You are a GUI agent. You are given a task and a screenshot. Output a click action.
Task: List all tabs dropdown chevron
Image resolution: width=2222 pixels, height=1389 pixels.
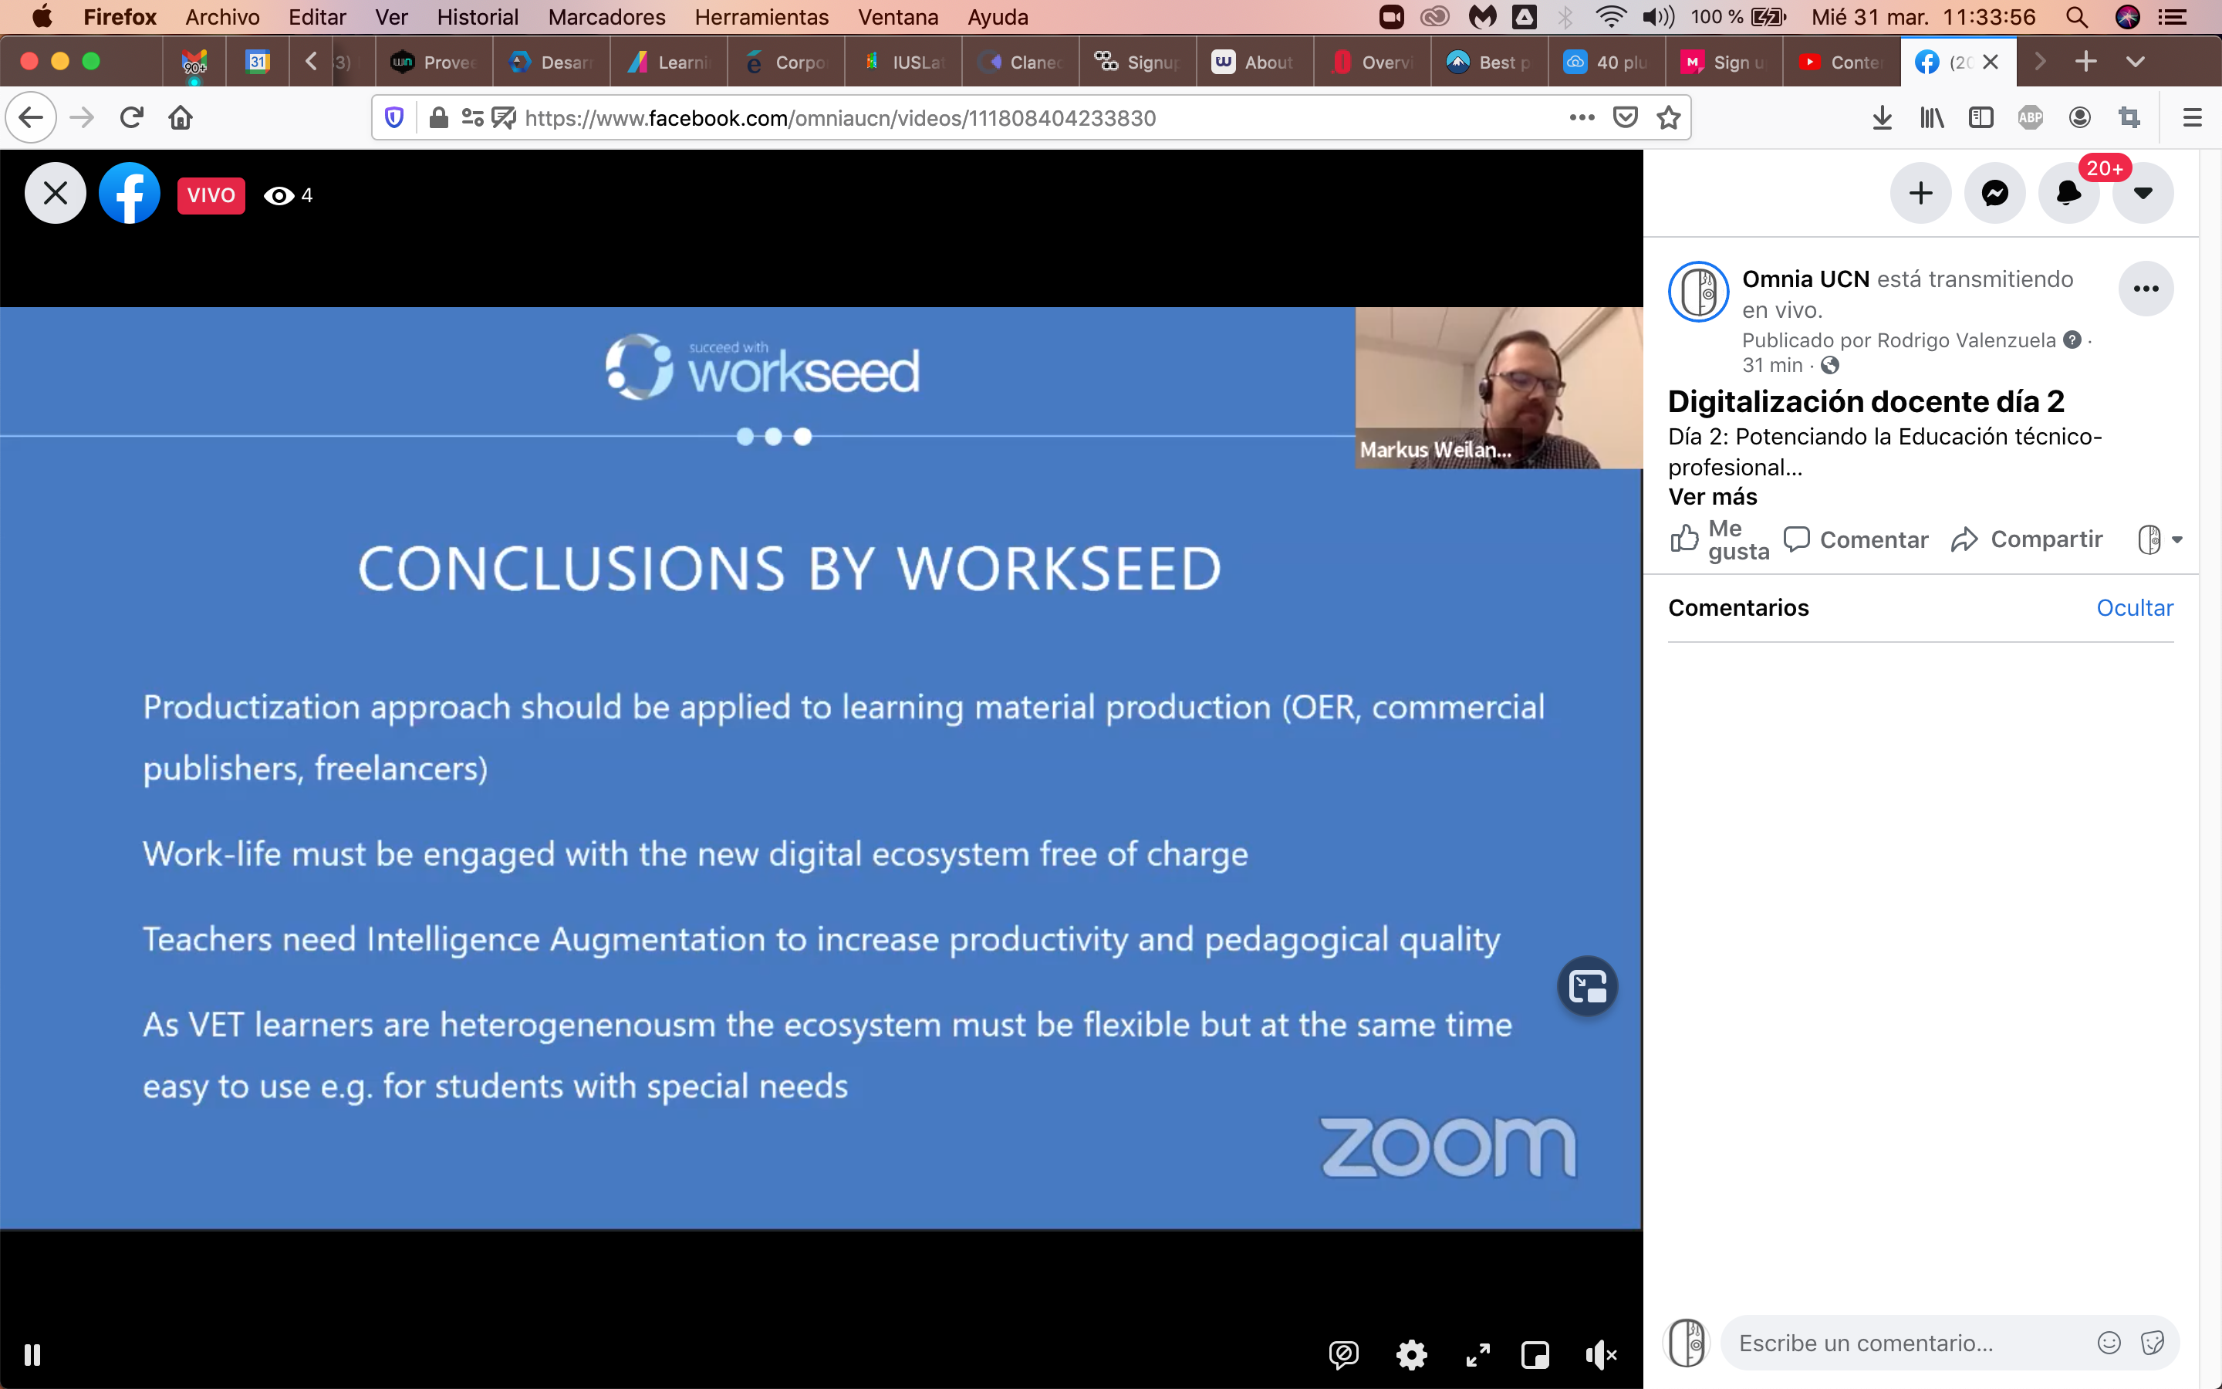point(2136,62)
